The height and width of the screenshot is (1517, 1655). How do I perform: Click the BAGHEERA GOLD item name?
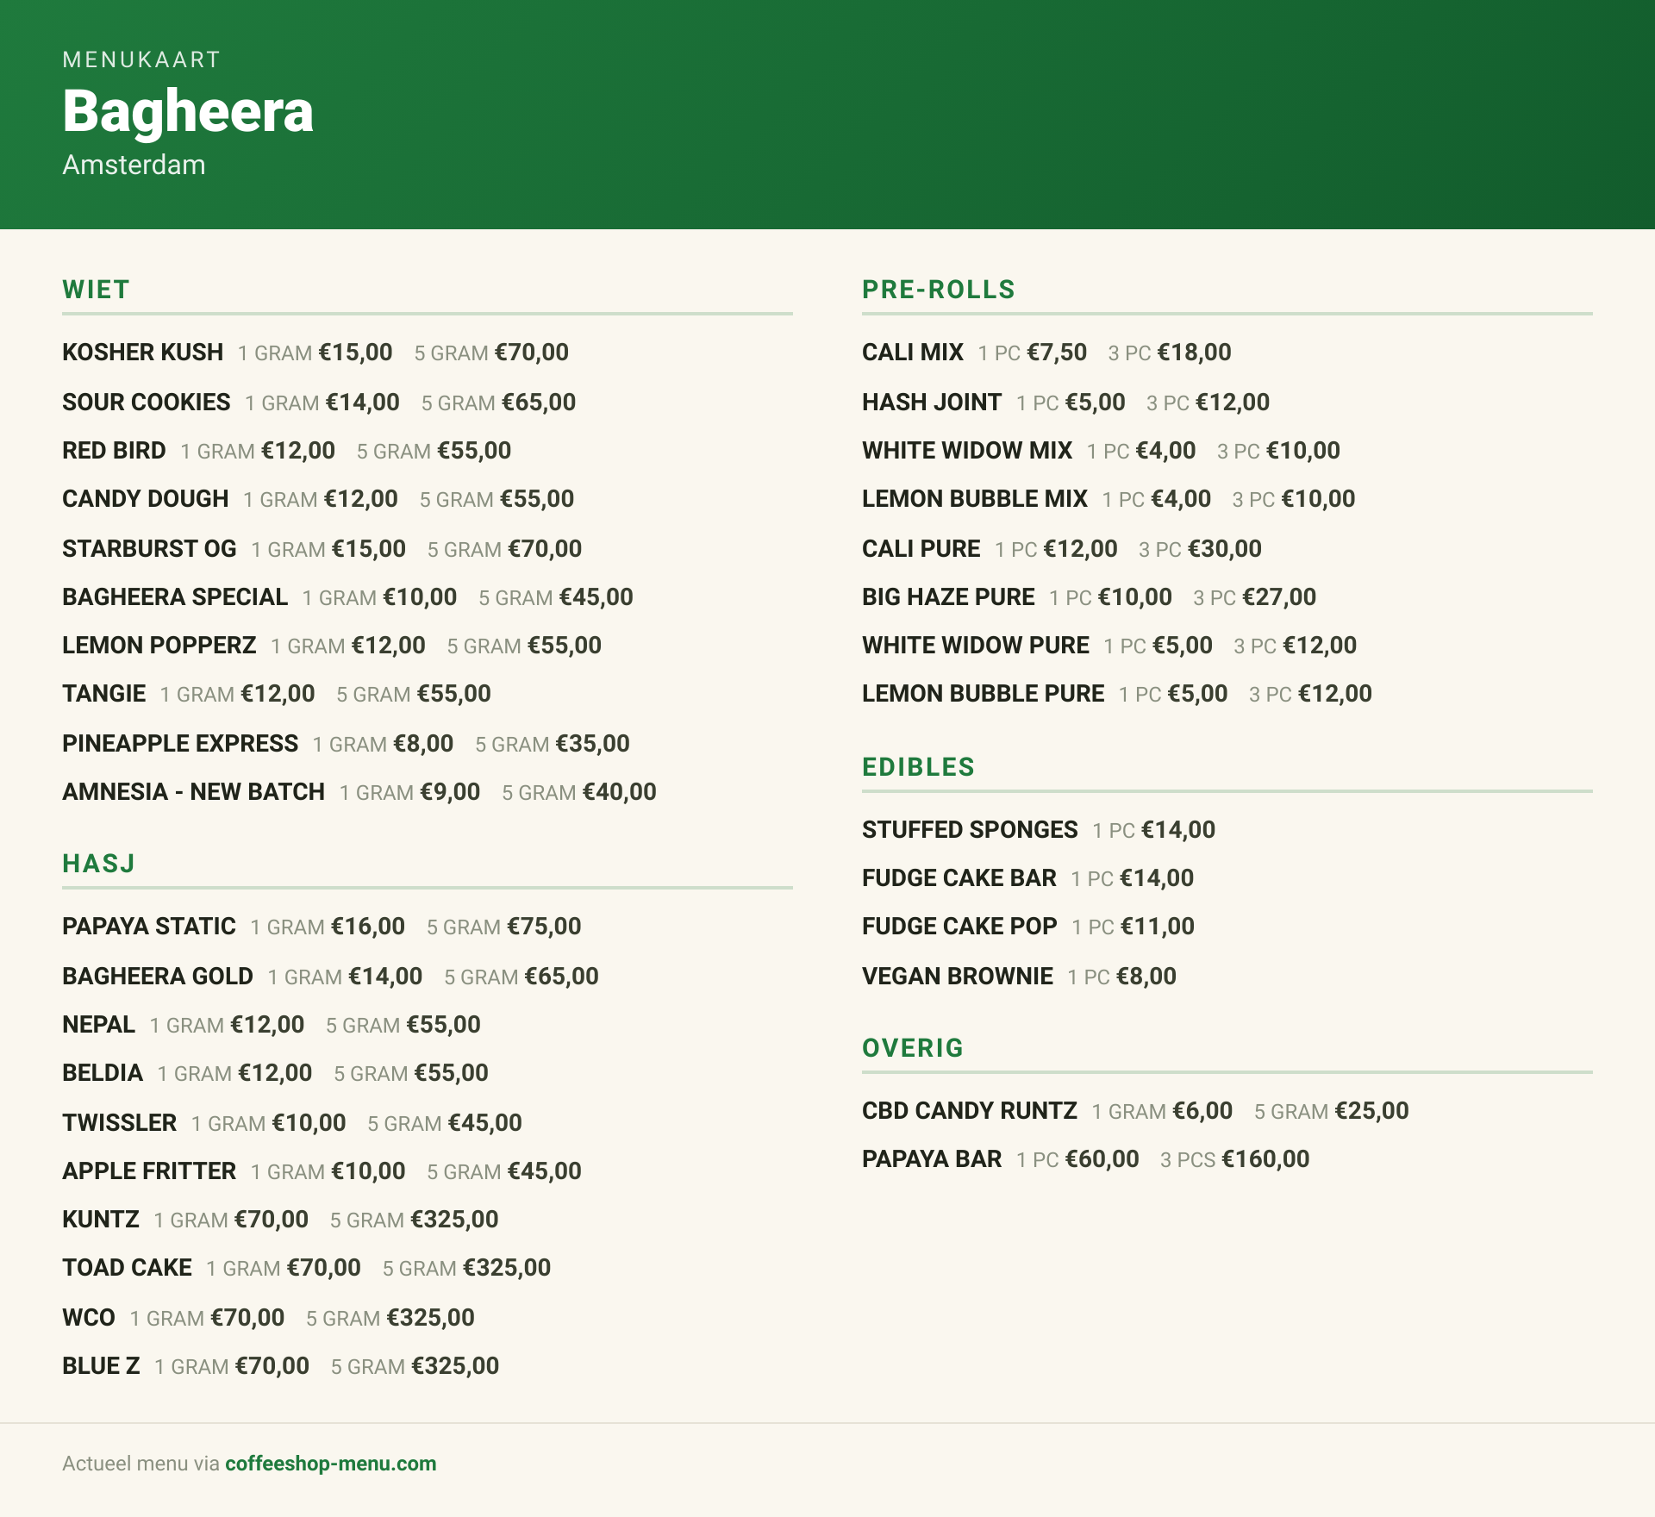click(158, 977)
